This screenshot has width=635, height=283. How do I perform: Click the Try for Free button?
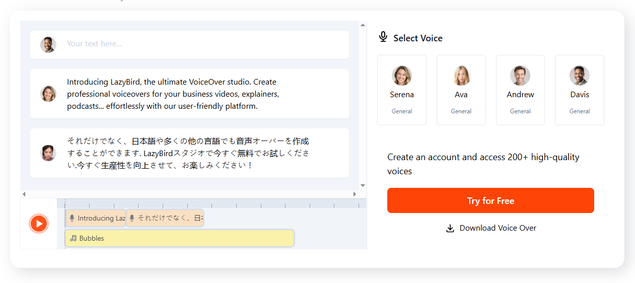490,200
